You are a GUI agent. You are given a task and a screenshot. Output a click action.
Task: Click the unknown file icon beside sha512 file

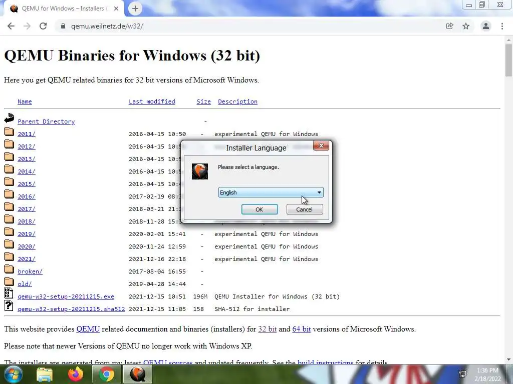9,305
